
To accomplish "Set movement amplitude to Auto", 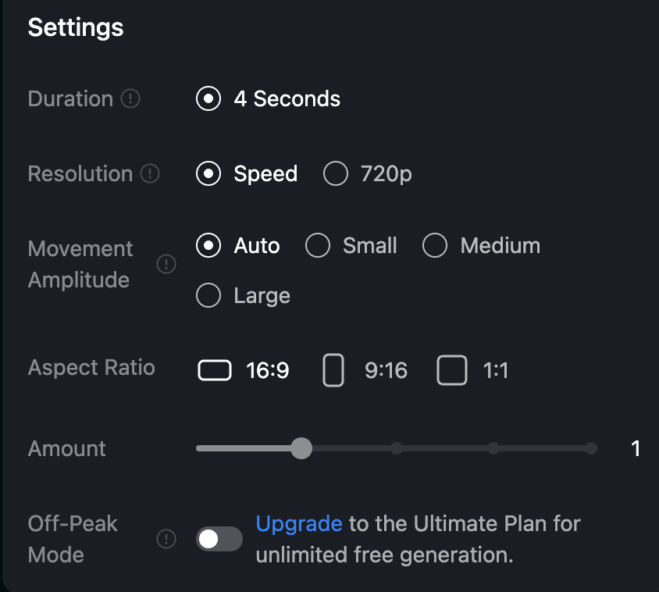I will coord(208,246).
